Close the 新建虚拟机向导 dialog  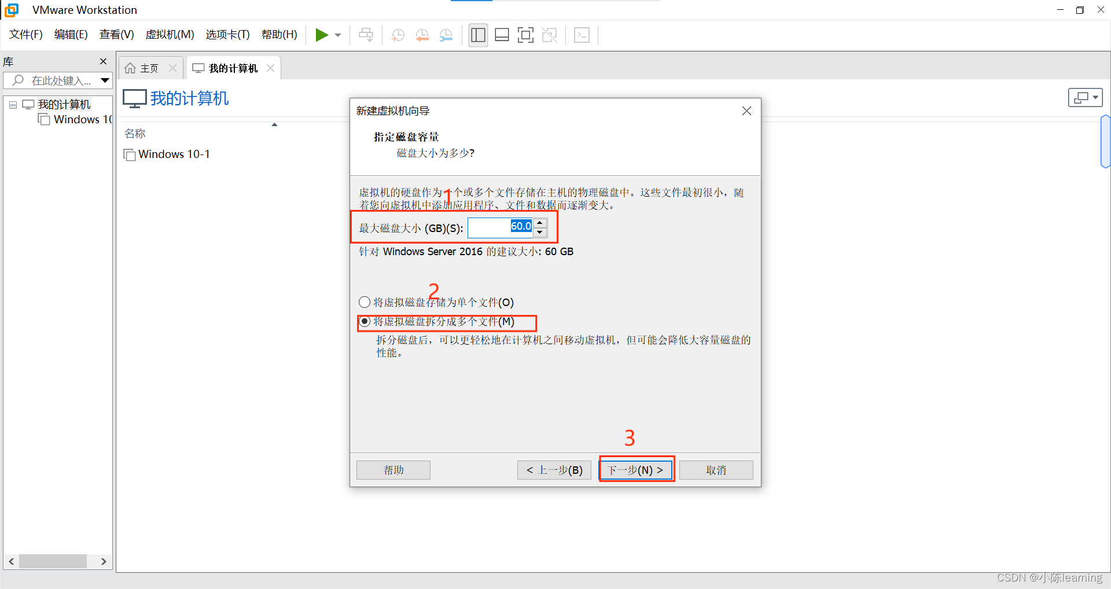pyautogui.click(x=746, y=111)
